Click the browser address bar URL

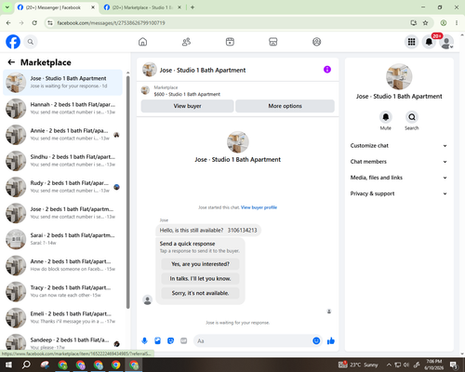112,23
